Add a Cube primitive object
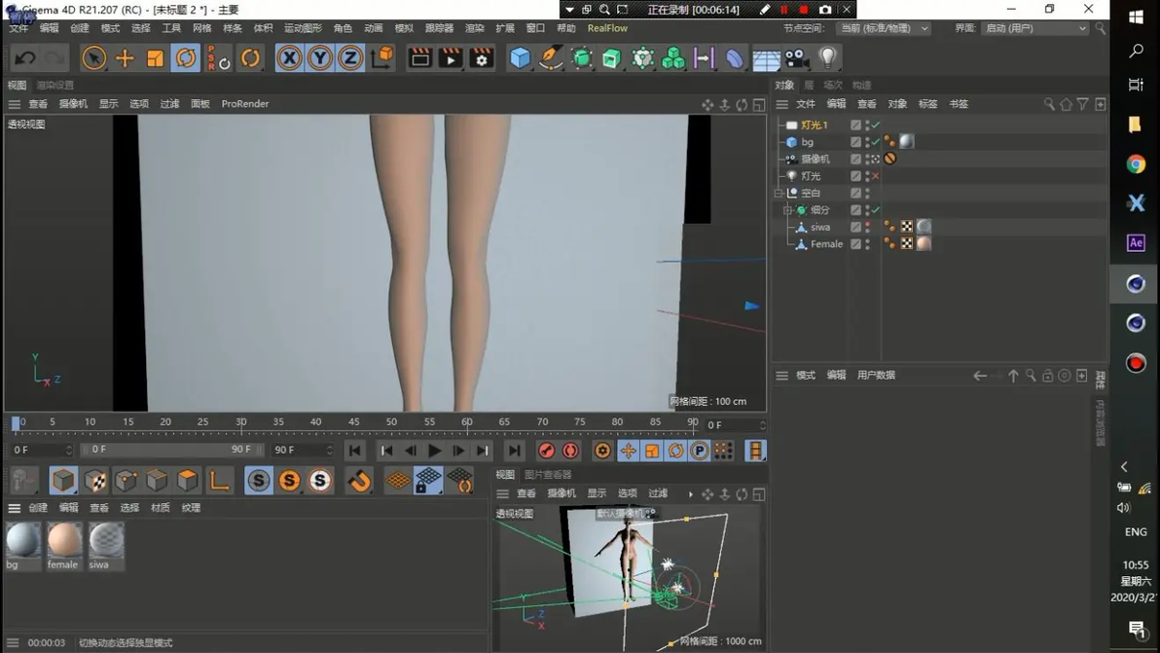 tap(520, 57)
